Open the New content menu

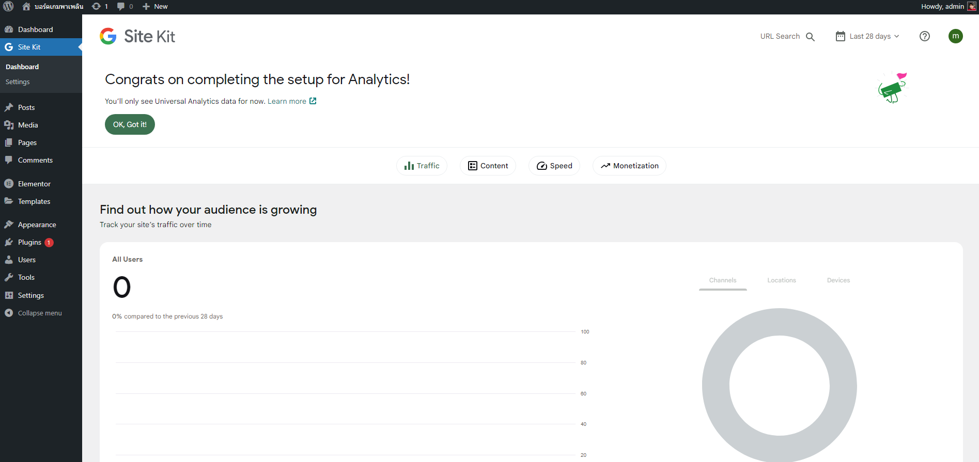pos(155,6)
